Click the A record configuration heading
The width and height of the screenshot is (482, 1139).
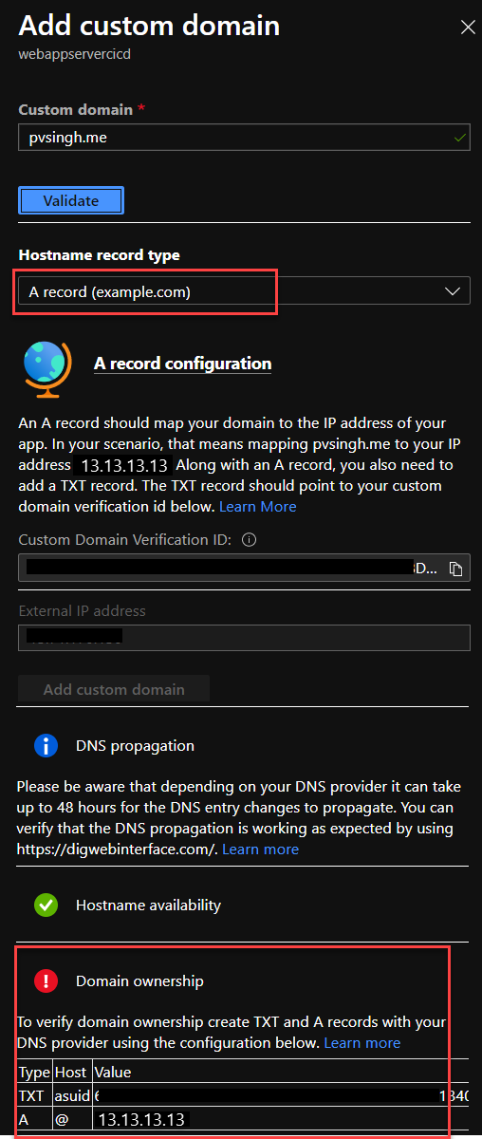click(182, 364)
